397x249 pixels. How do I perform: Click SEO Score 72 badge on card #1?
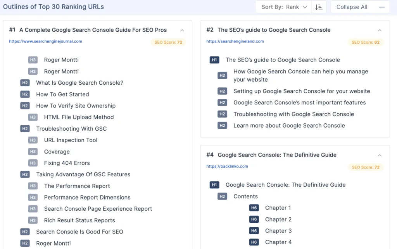168,42
